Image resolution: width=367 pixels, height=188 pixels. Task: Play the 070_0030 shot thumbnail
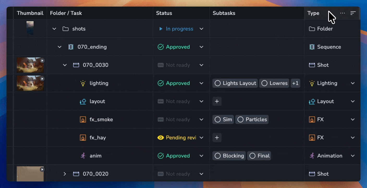tap(42, 61)
